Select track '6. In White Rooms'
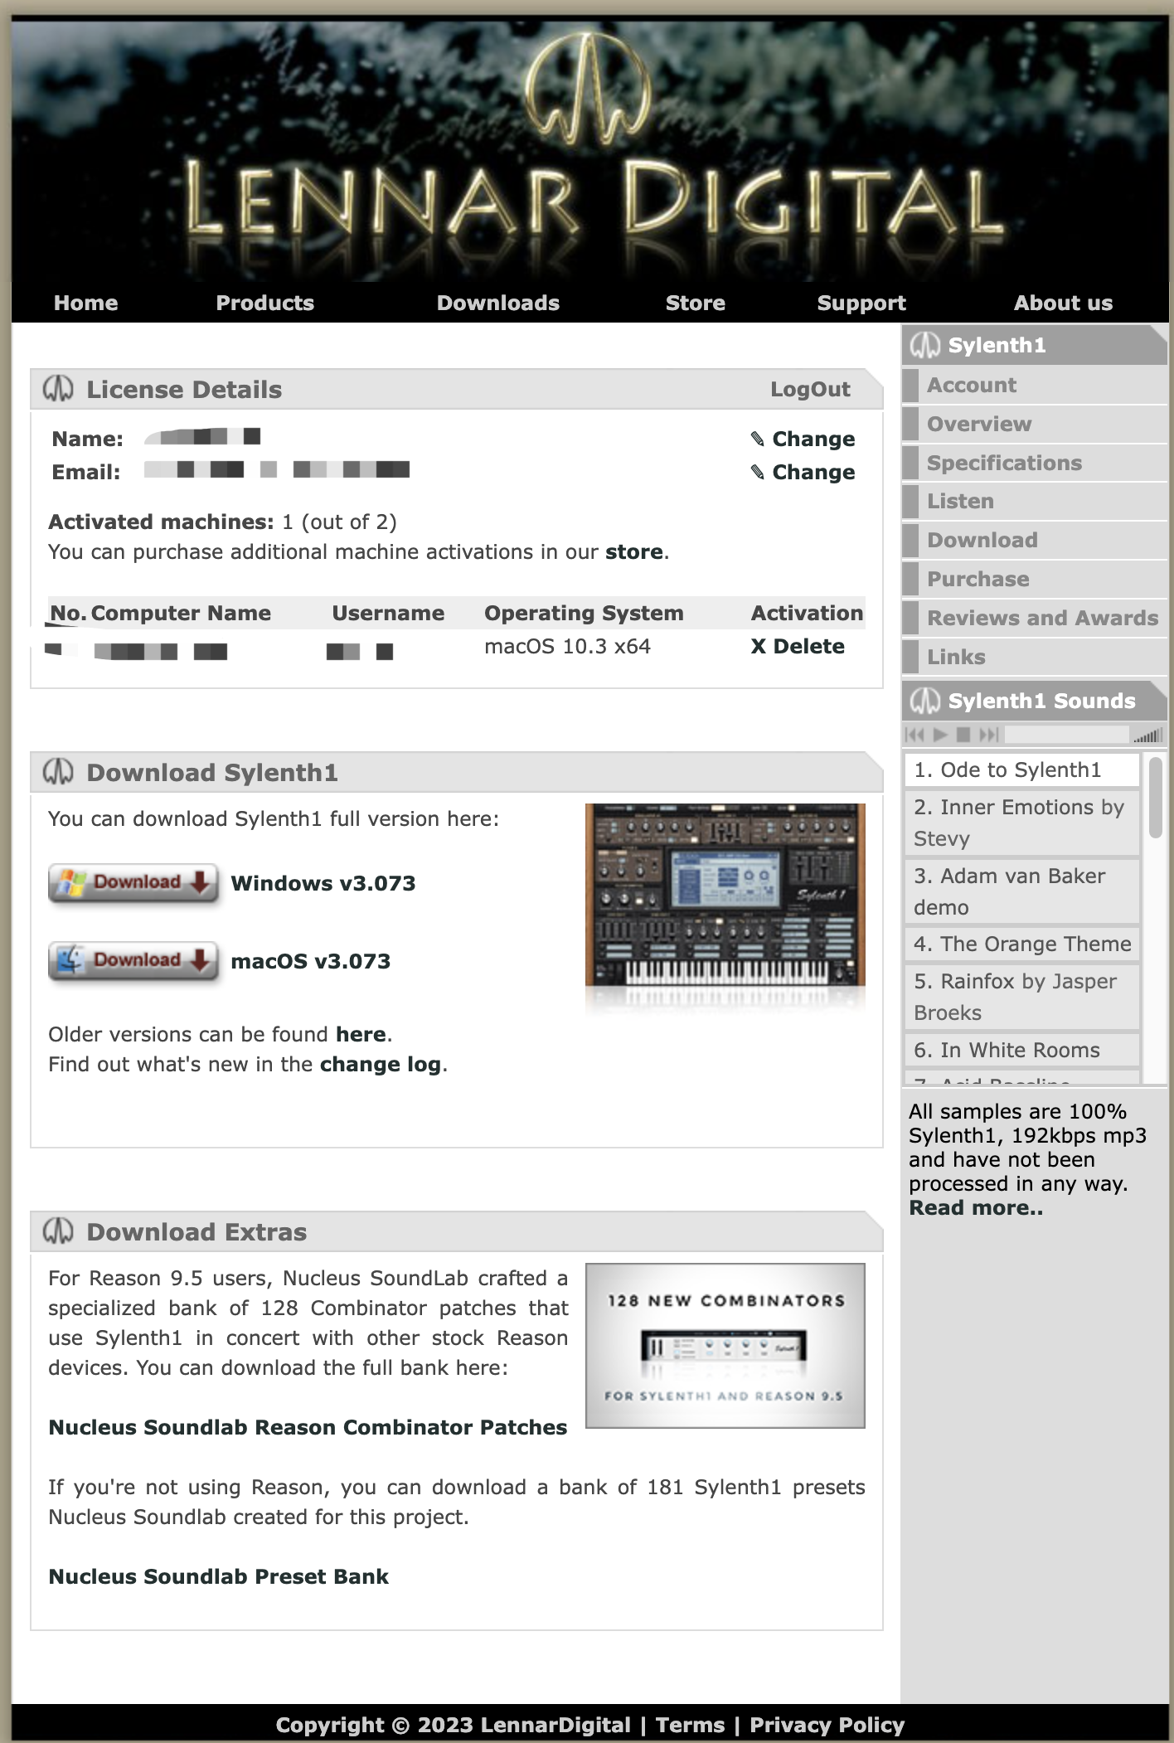Image resolution: width=1174 pixels, height=1743 pixels. [x=1022, y=1051]
